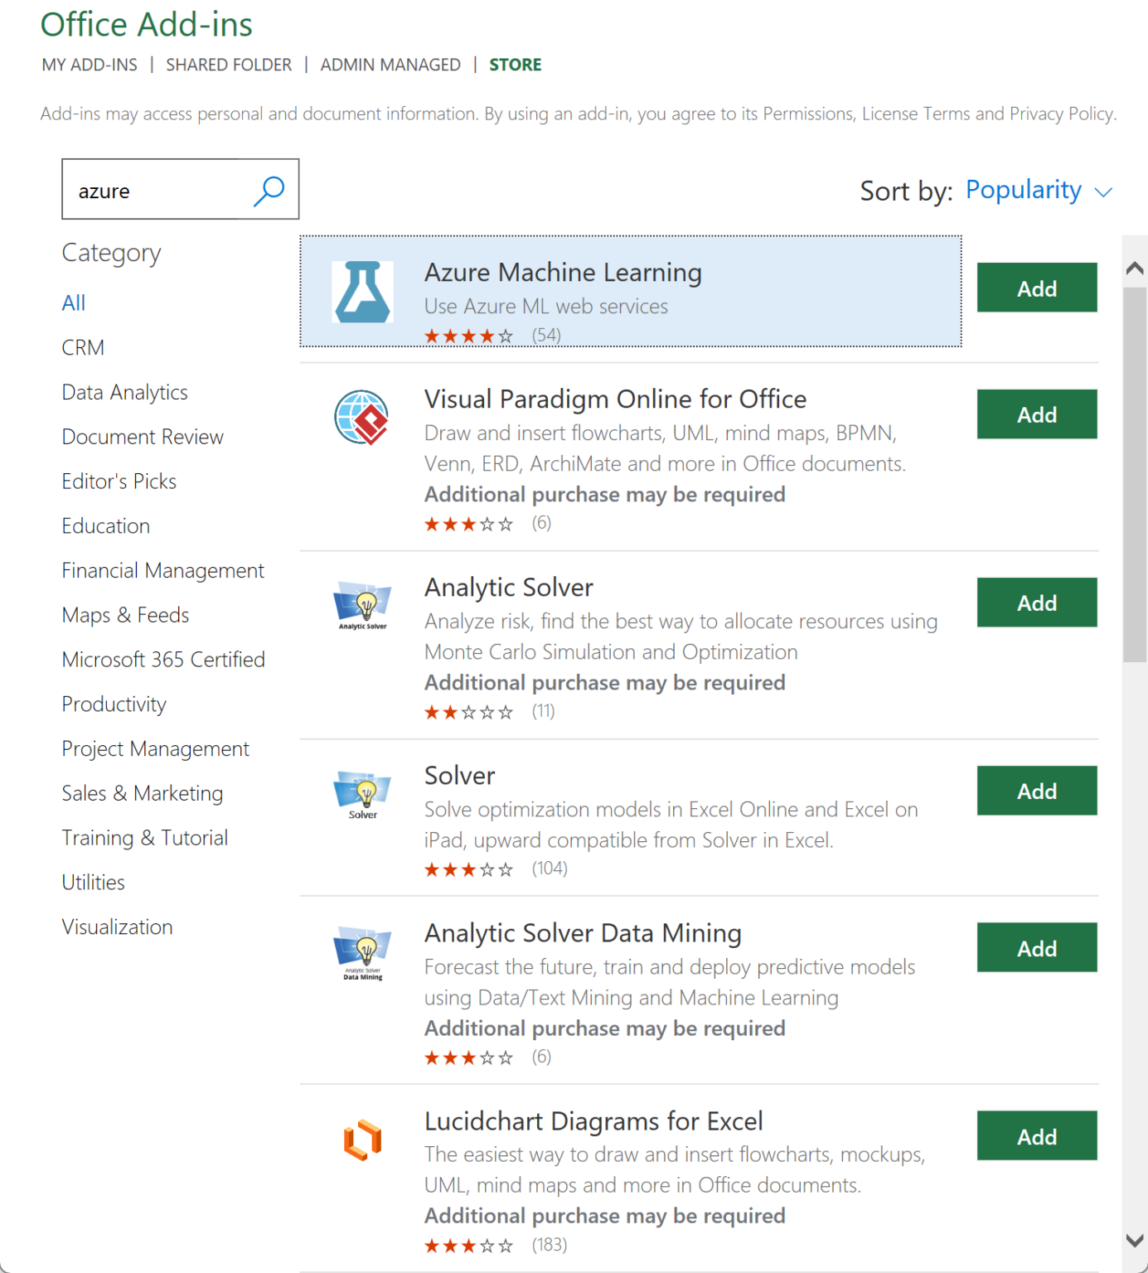Add the Azure Machine Learning add-in
This screenshot has width=1148, height=1273.
click(x=1036, y=288)
